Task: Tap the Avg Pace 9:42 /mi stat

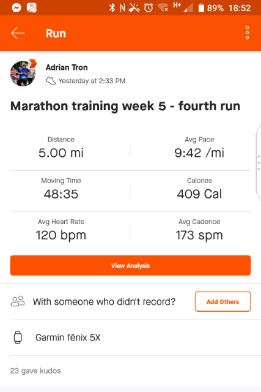Action: pyautogui.click(x=199, y=148)
